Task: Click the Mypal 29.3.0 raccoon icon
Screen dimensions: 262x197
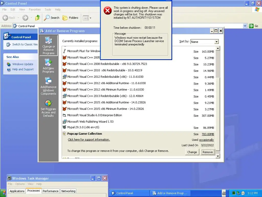Action: (x=64, y=127)
